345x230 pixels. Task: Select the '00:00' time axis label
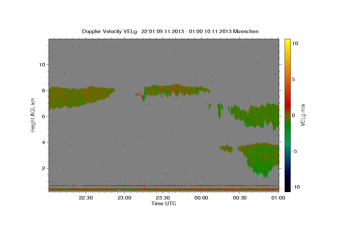tap(201, 198)
